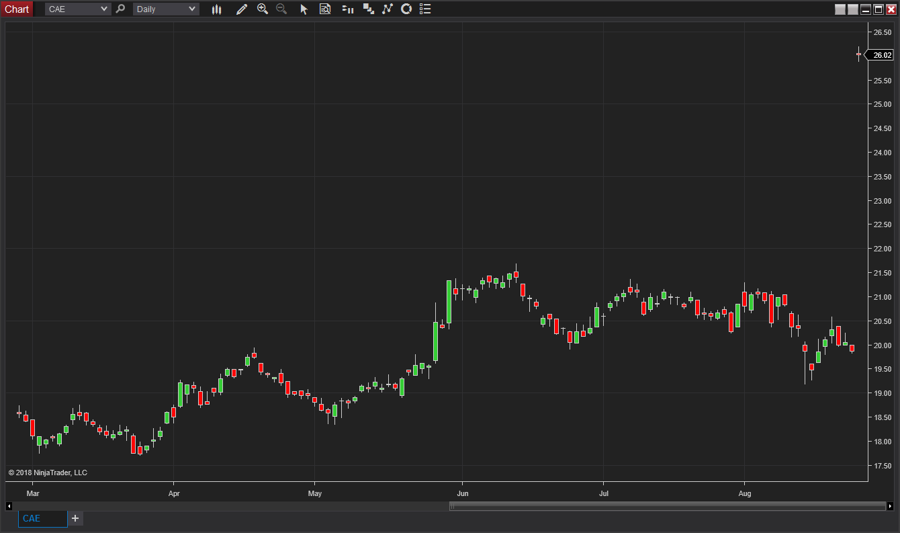Select the CAE chart tab

pyautogui.click(x=42, y=519)
